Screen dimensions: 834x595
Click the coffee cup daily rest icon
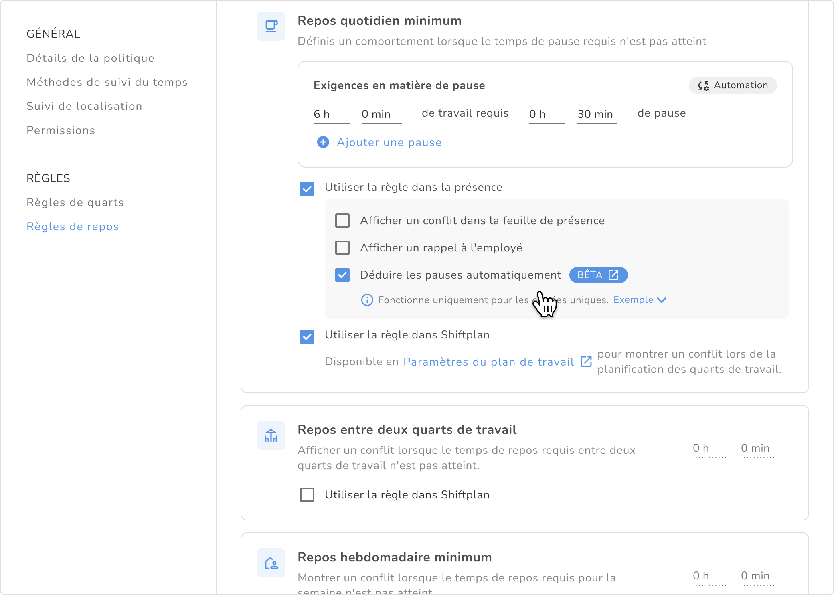[271, 26]
